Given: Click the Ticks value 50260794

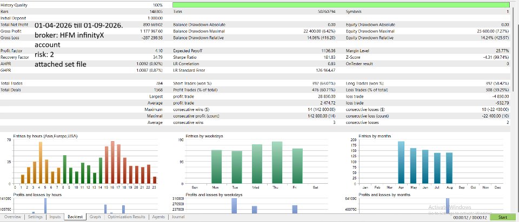Looking at the screenshot, I should (x=326, y=11).
